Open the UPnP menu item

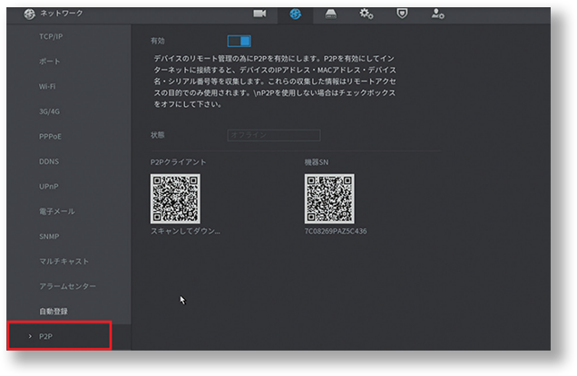[x=49, y=187]
